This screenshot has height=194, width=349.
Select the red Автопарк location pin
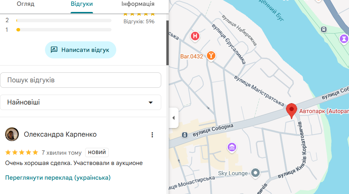click(x=291, y=111)
